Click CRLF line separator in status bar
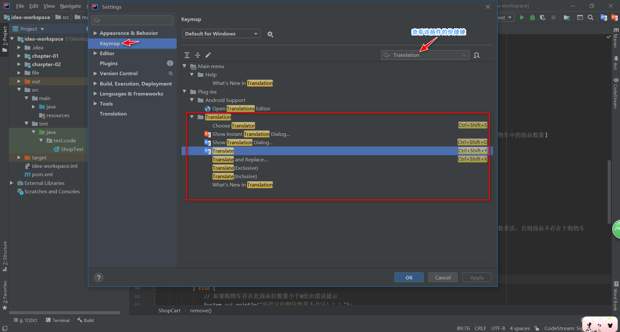 pos(480,328)
